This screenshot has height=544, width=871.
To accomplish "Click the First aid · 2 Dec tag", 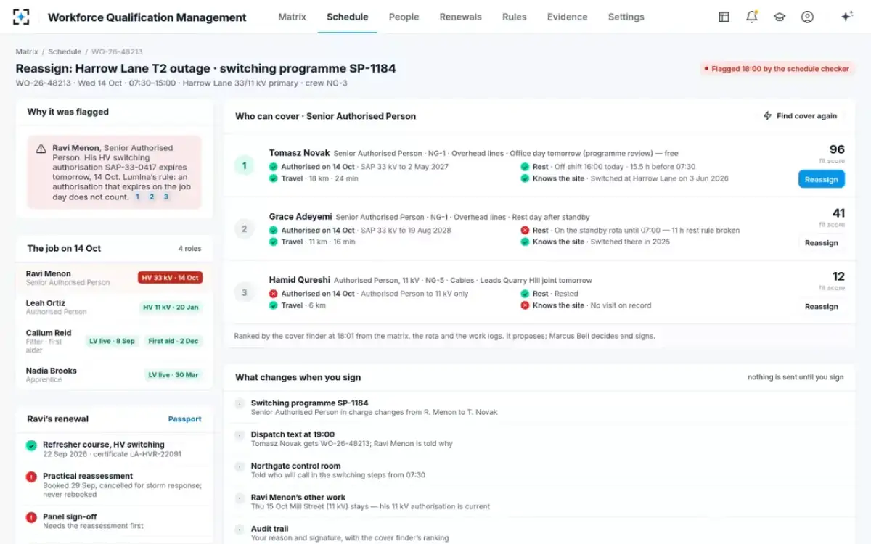I will point(173,341).
